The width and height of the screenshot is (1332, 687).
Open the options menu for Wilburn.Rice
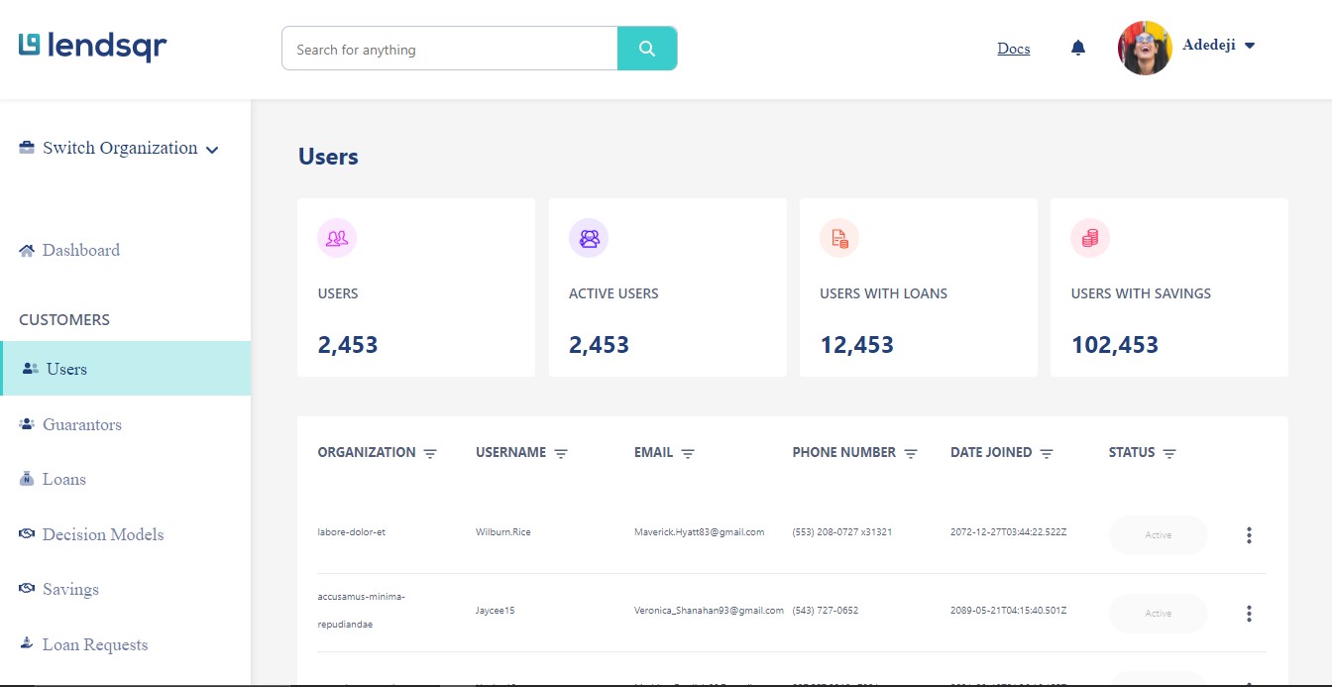[1249, 535]
